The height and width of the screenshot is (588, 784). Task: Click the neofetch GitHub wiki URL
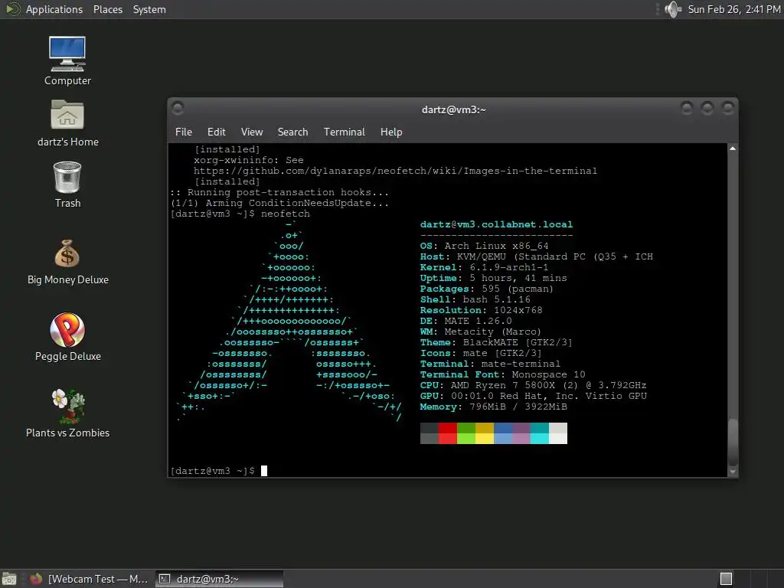point(395,171)
